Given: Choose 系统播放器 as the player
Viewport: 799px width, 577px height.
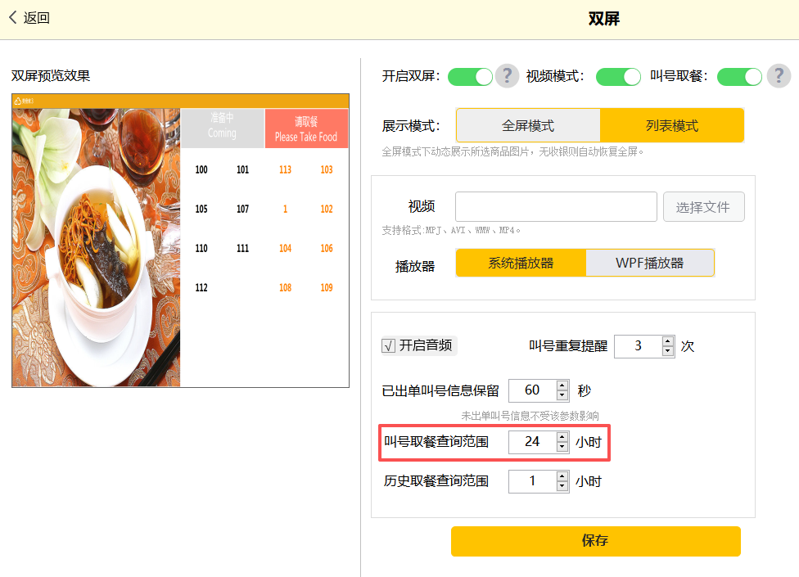Looking at the screenshot, I should point(521,264).
